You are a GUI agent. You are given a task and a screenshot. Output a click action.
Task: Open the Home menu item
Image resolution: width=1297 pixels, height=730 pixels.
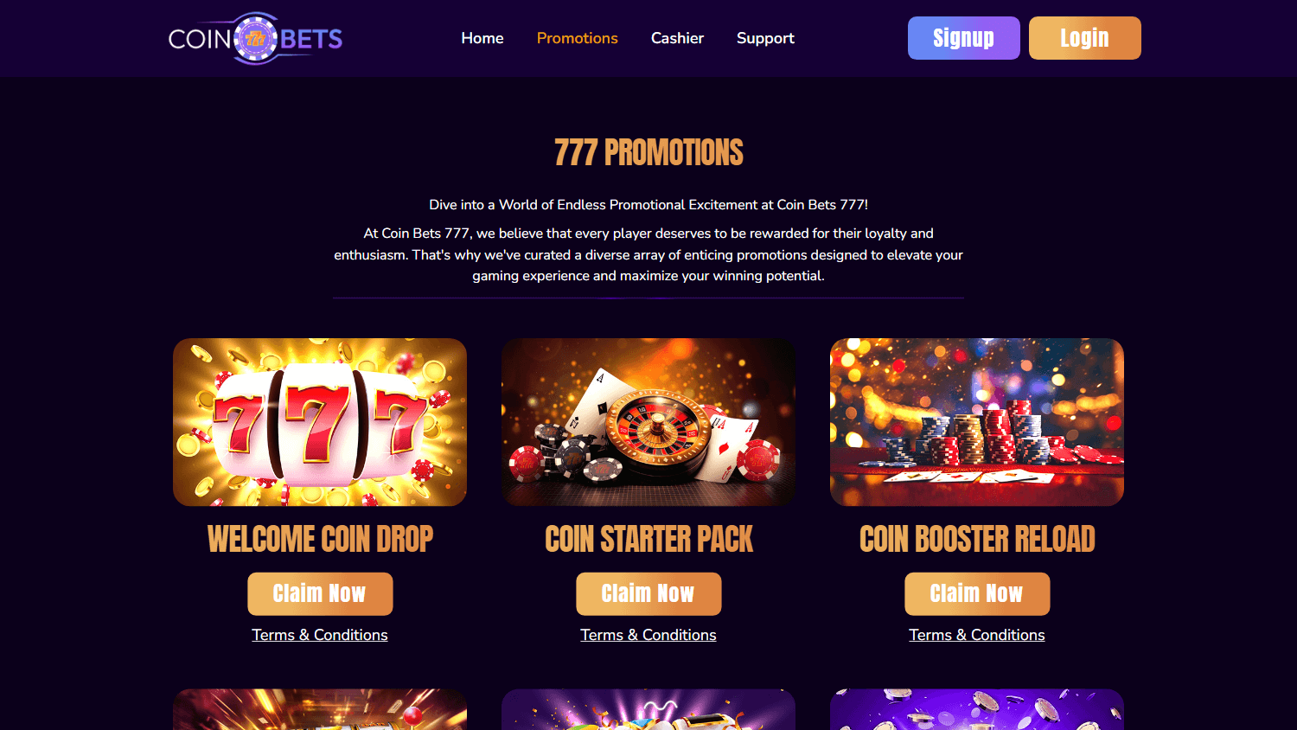(482, 38)
